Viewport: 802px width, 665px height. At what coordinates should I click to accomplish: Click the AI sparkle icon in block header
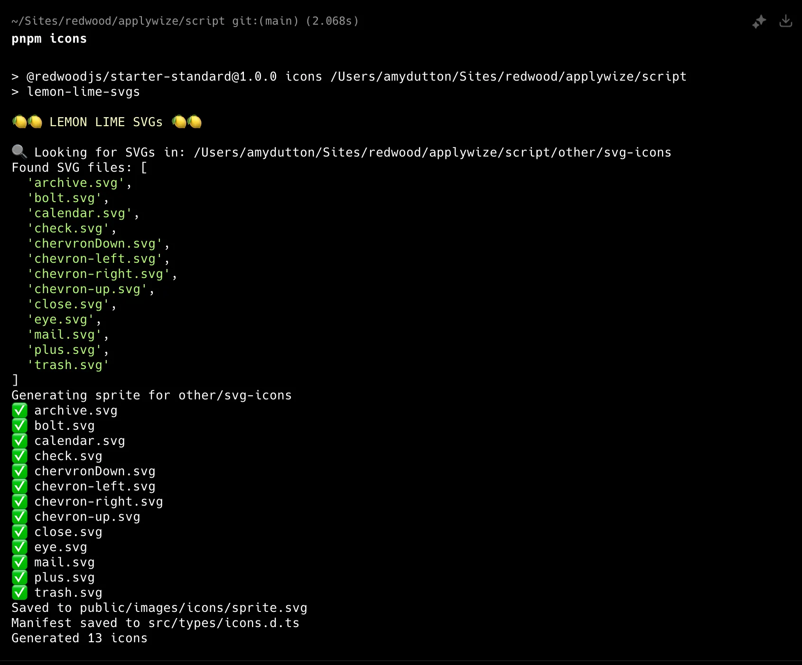pyautogui.click(x=759, y=21)
